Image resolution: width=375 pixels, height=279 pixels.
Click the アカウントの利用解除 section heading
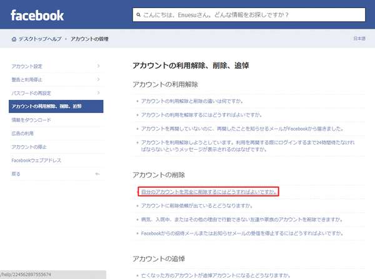[x=165, y=84]
